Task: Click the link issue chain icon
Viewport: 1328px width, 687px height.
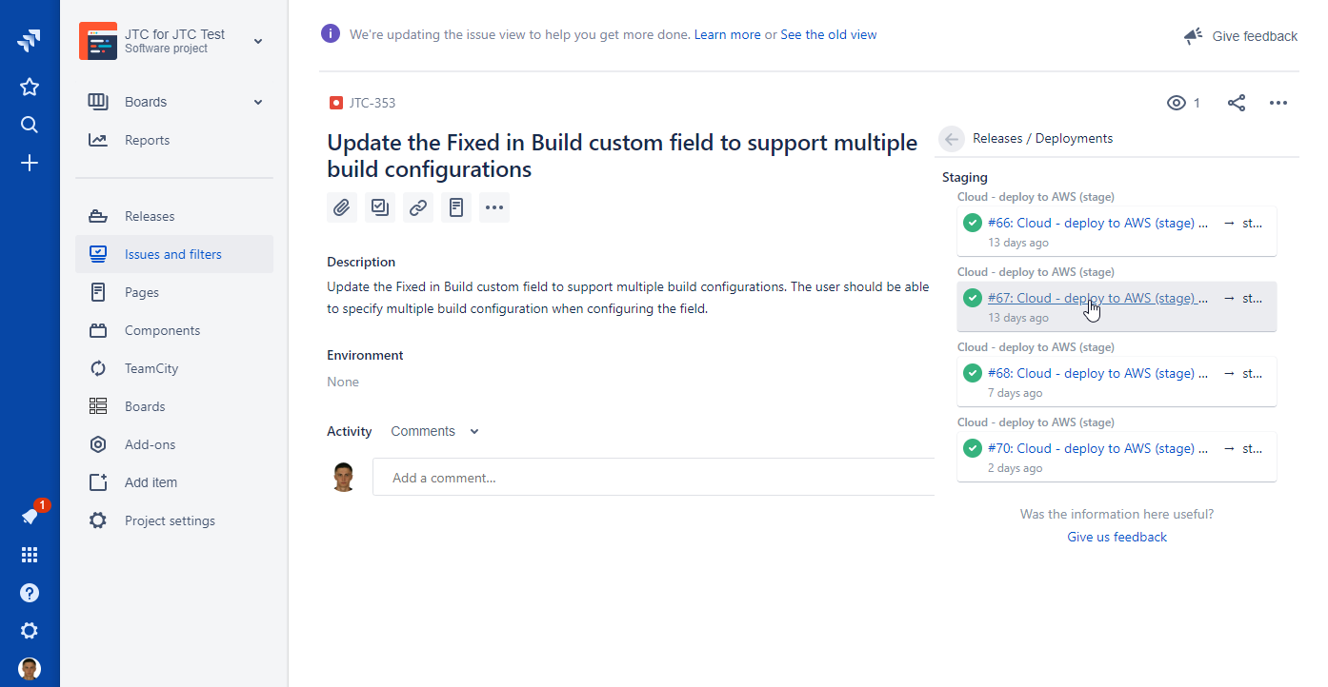Action: click(418, 207)
